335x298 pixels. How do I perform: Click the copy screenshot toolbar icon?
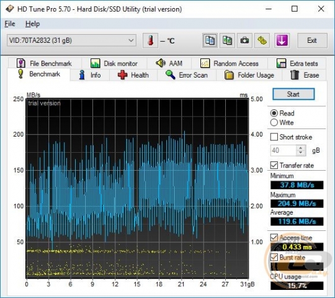pyautogui.click(x=227, y=40)
